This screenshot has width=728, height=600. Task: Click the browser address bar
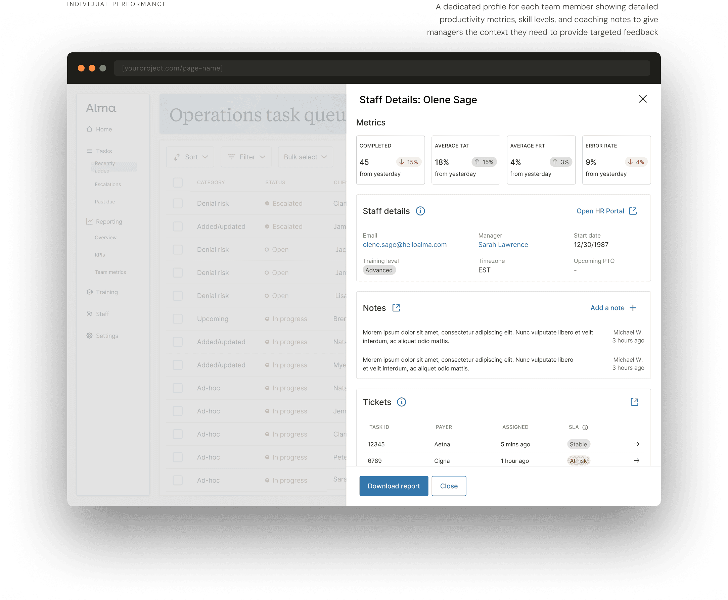pos(381,68)
